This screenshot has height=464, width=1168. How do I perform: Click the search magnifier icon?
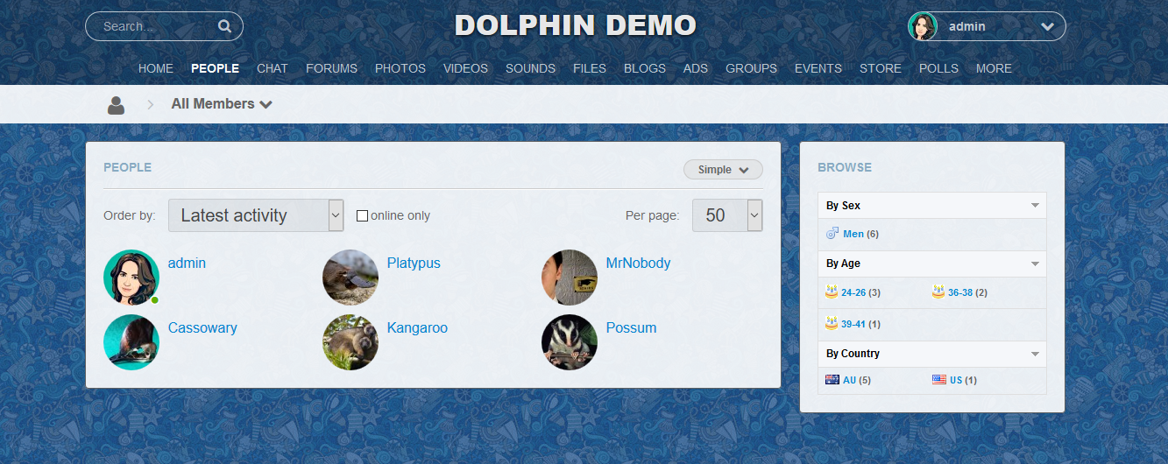pyautogui.click(x=224, y=26)
